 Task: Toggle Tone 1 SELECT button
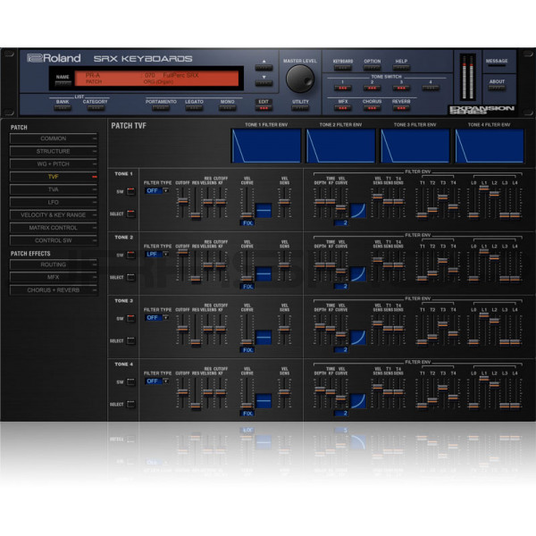pos(131,214)
